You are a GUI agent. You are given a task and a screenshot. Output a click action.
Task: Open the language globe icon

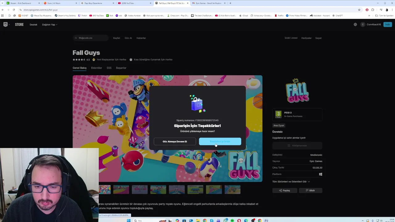(x=355, y=25)
